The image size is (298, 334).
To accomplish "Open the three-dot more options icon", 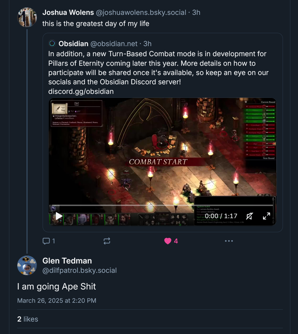I will point(229,241).
